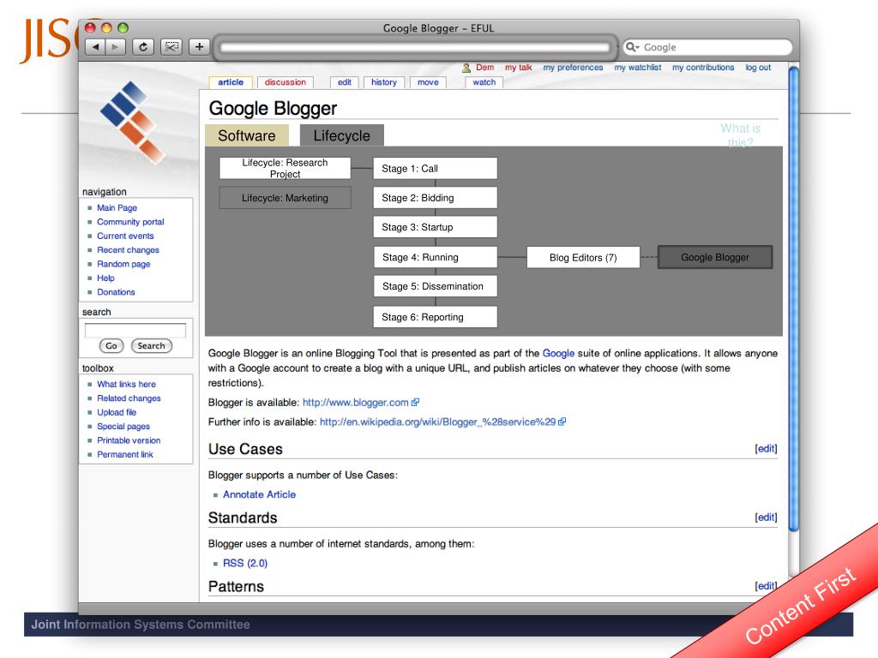Screen dimensions: 878x658
Task: Open Upload file link
Action: [117, 412]
